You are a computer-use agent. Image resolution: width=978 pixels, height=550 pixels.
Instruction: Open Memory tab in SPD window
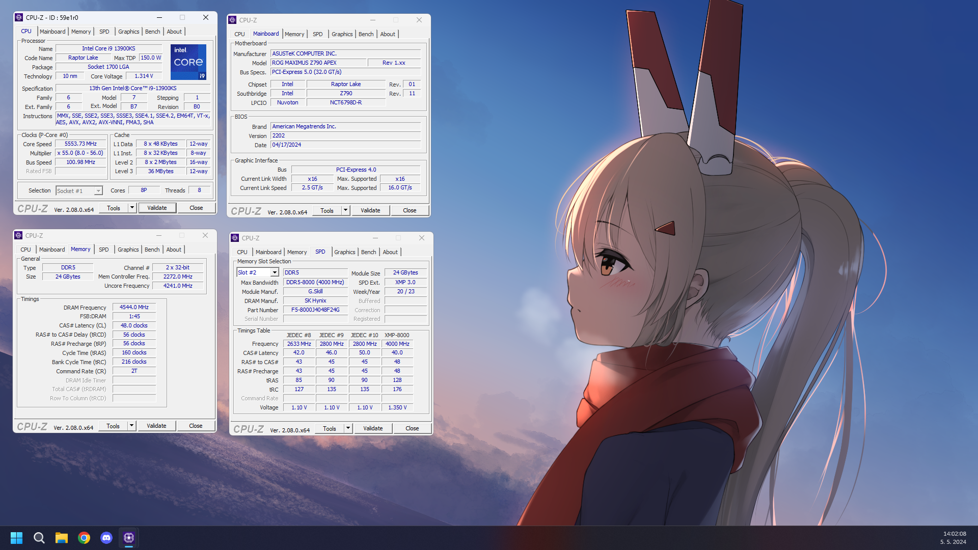[297, 252]
